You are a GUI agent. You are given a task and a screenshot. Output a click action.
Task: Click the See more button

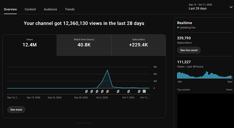tap(16, 110)
